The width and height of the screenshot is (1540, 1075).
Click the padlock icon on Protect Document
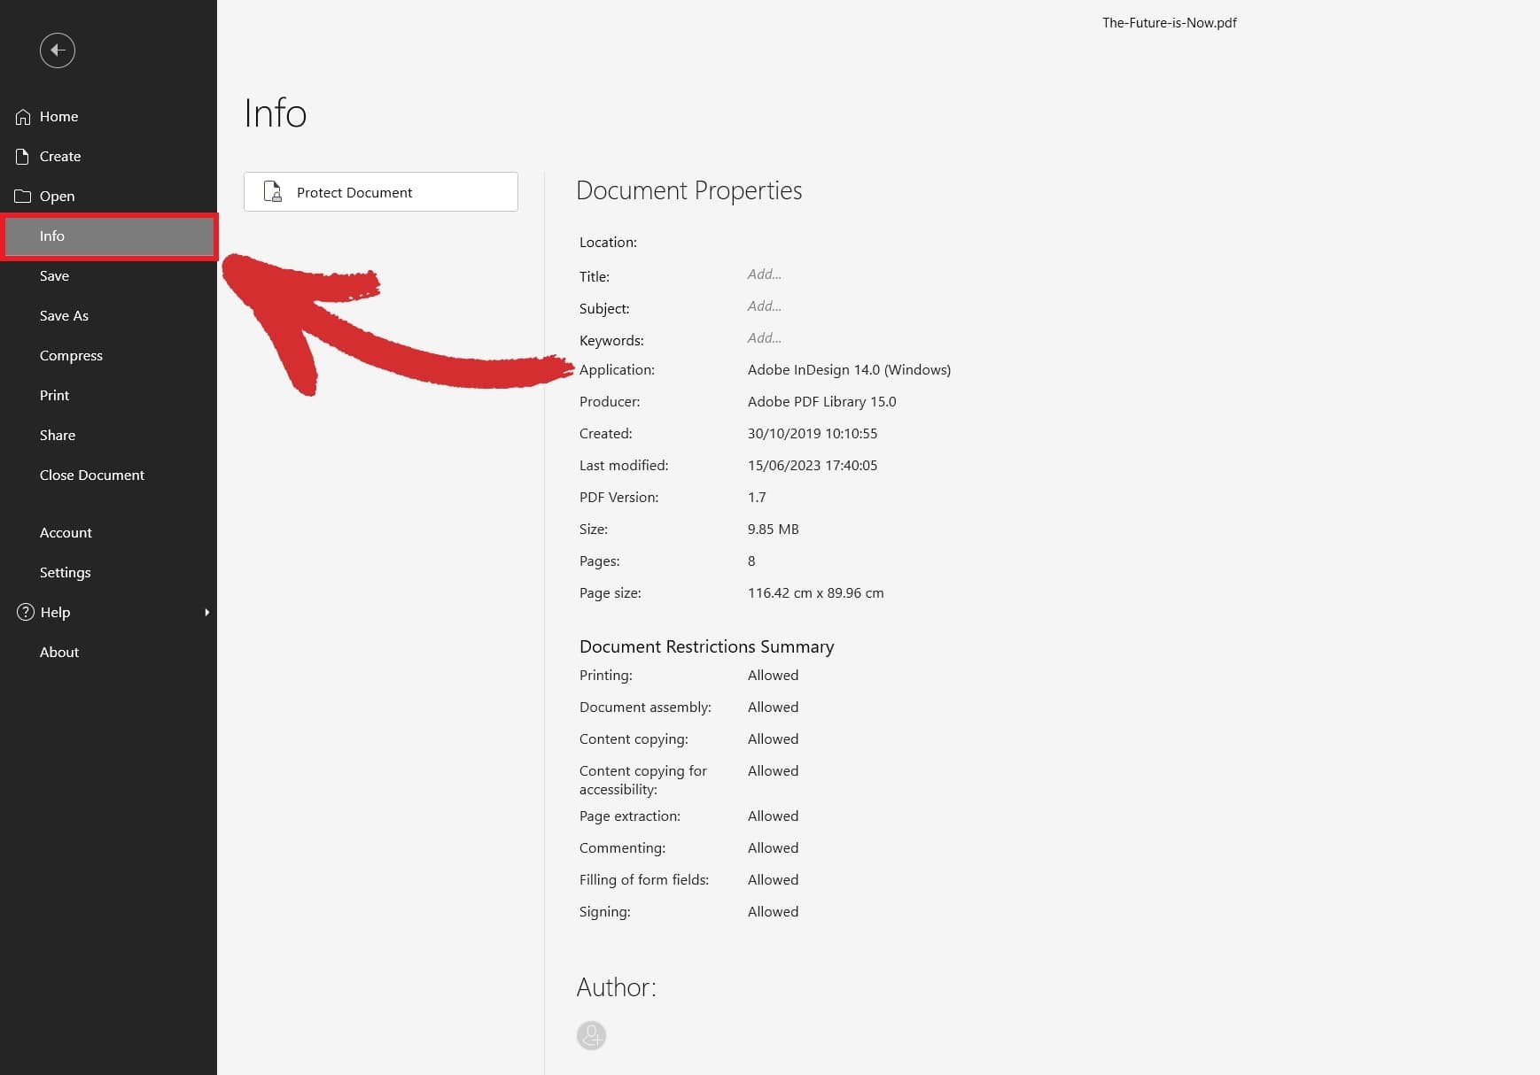click(271, 191)
